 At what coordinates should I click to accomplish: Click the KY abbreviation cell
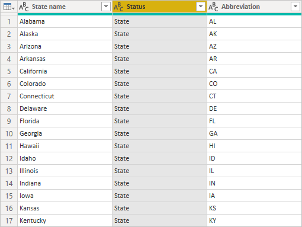(254, 220)
